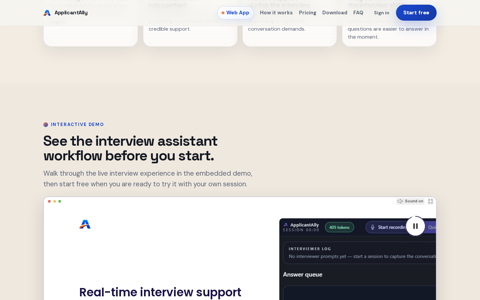
Task: Click the orange dot in Web App pill
Action: click(x=223, y=13)
